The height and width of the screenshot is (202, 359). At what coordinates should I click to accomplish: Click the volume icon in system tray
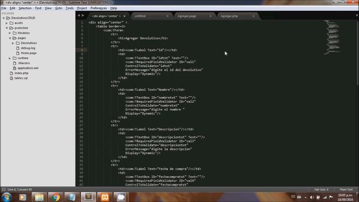click(x=312, y=197)
